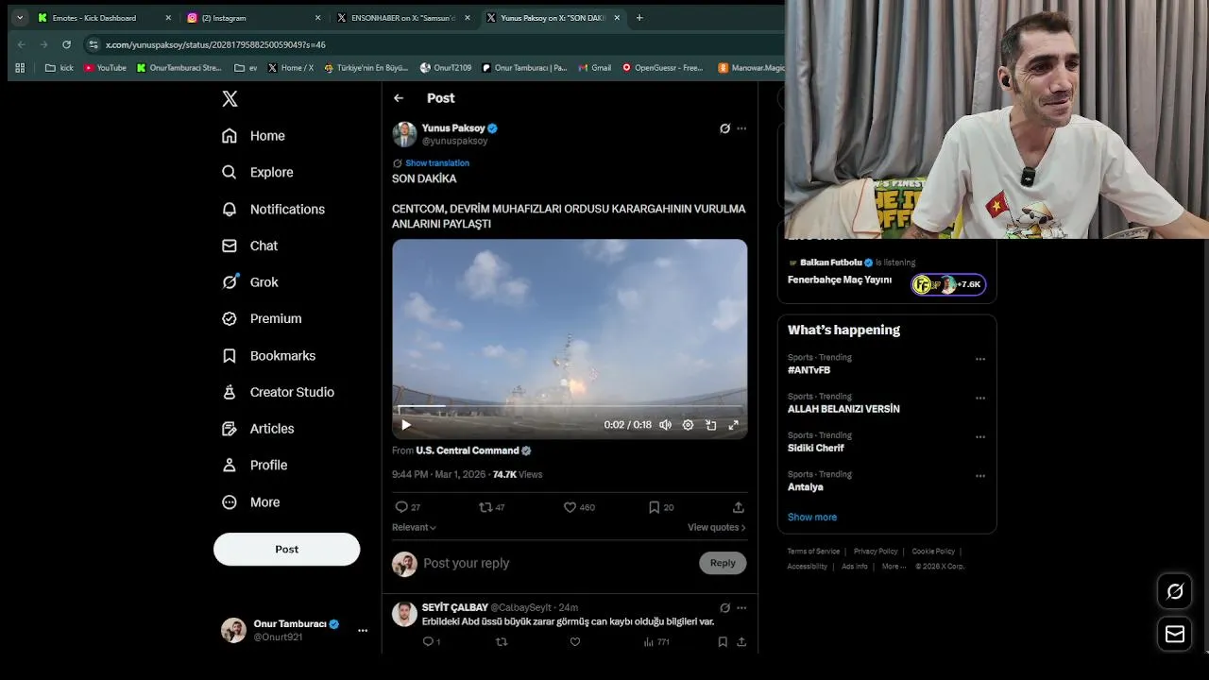
Task: Open a new browser tab
Action: point(639,18)
